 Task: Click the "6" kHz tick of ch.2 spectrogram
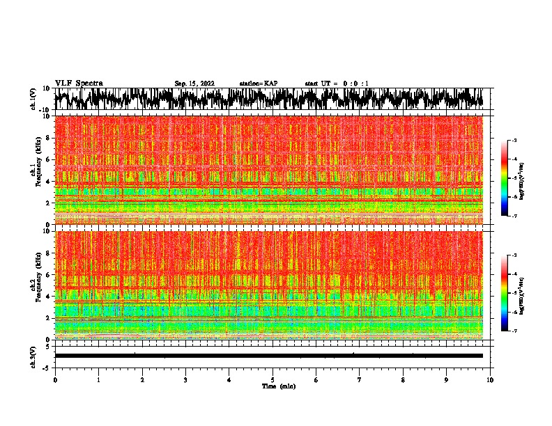coord(48,275)
